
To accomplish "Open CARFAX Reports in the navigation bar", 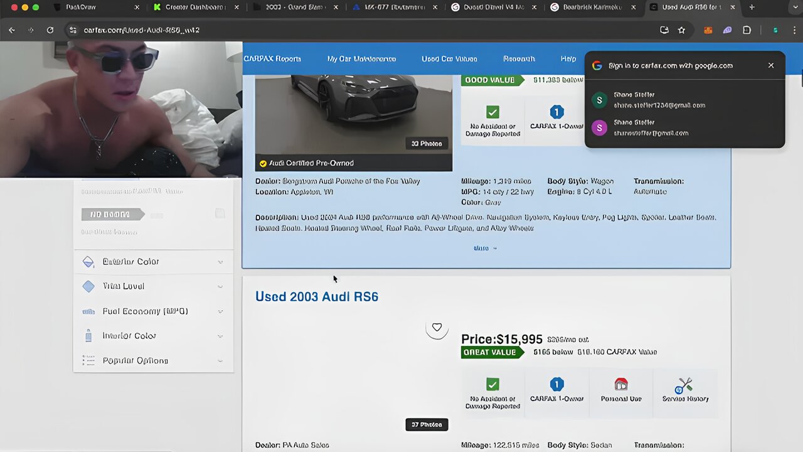I will (x=272, y=58).
